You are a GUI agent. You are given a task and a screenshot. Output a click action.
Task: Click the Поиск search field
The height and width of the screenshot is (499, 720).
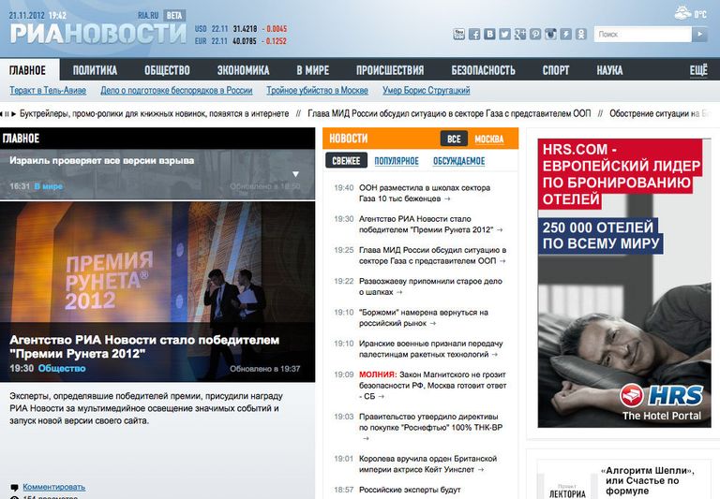[x=642, y=34]
